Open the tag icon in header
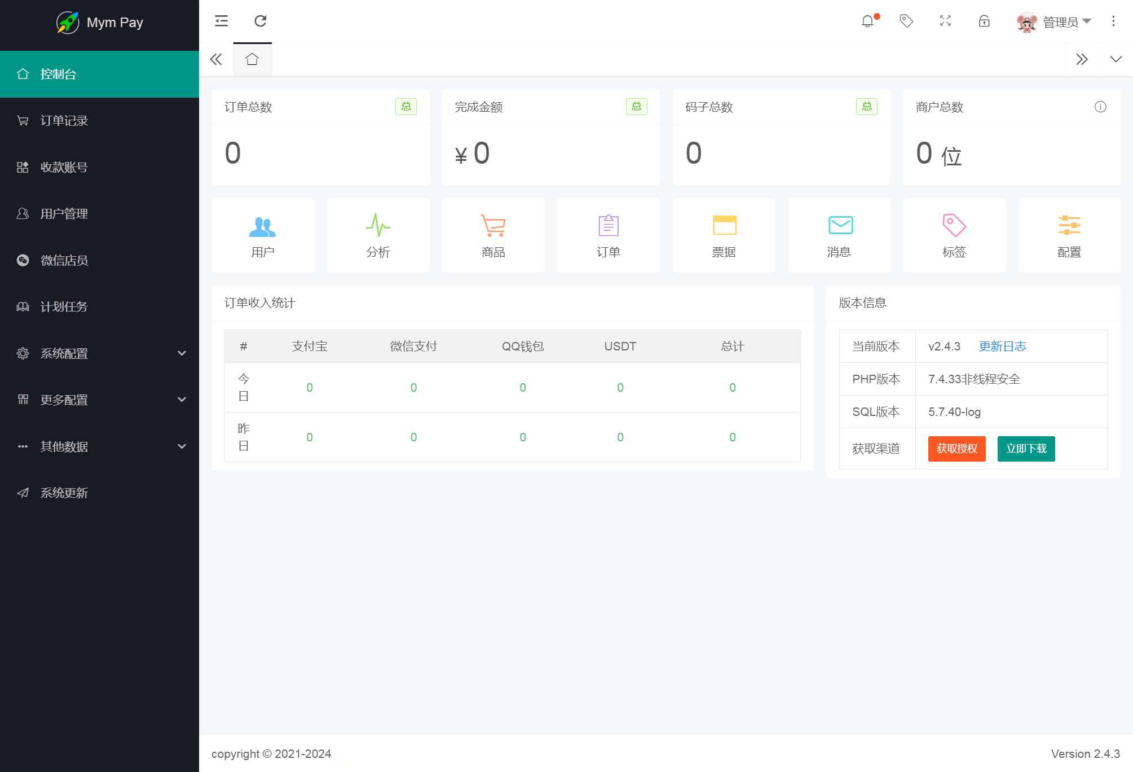Image resolution: width=1133 pixels, height=772 pixels. [906, 21]
